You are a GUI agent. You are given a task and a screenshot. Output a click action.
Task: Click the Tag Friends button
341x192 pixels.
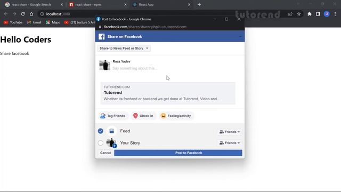pyautogui.click(x=113, y=116)
